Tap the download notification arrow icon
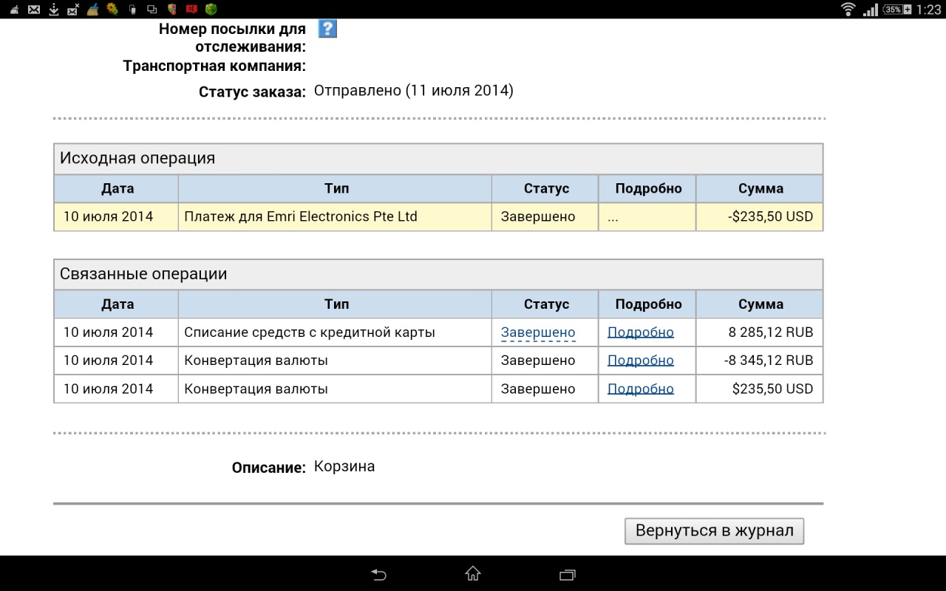This screenshot has width=946, height=591. coord(54,10)
